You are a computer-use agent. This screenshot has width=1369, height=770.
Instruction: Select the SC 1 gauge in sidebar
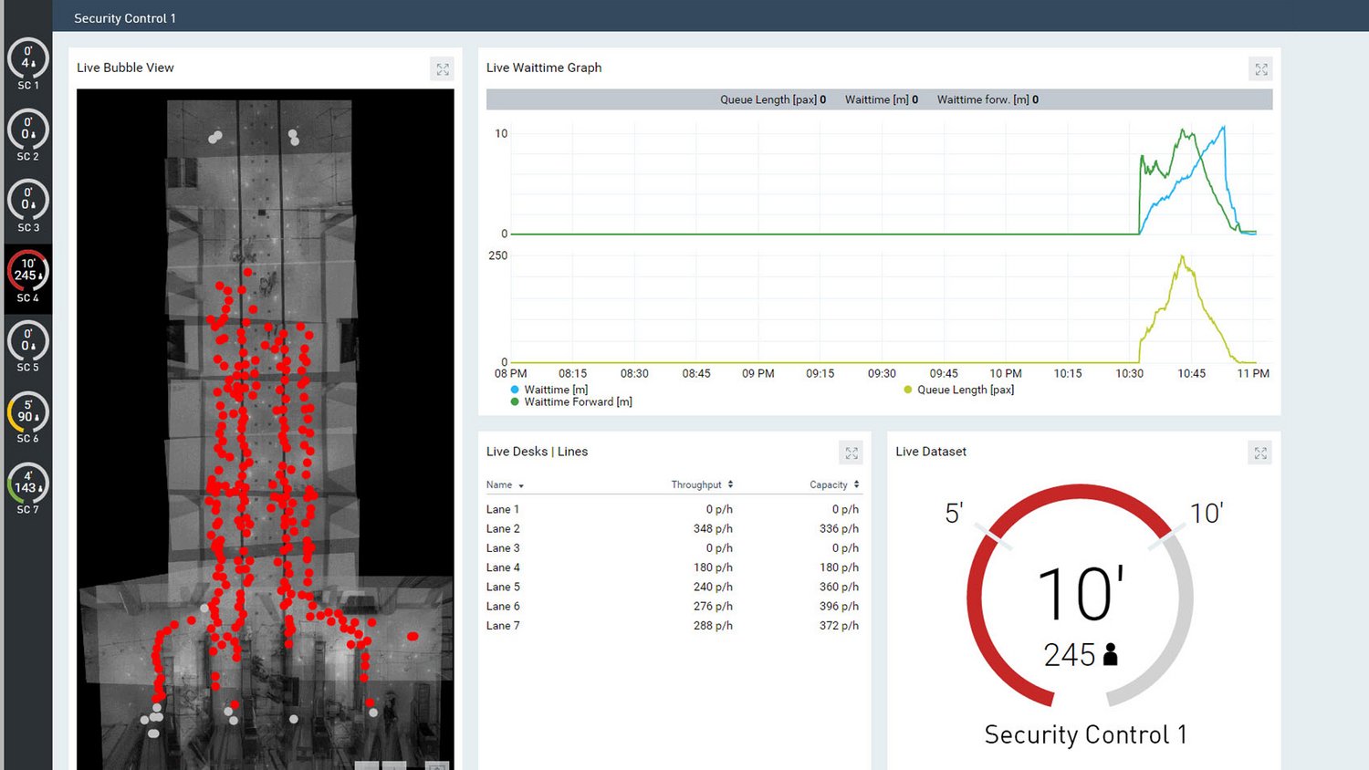(x=28, y=64)
